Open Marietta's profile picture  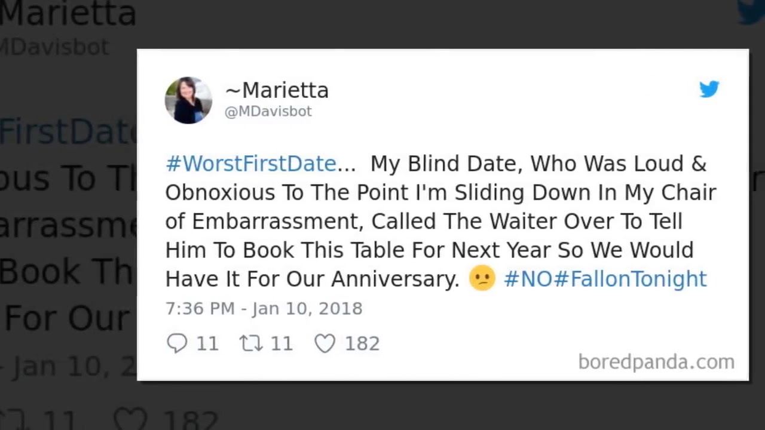pos(188,100)
